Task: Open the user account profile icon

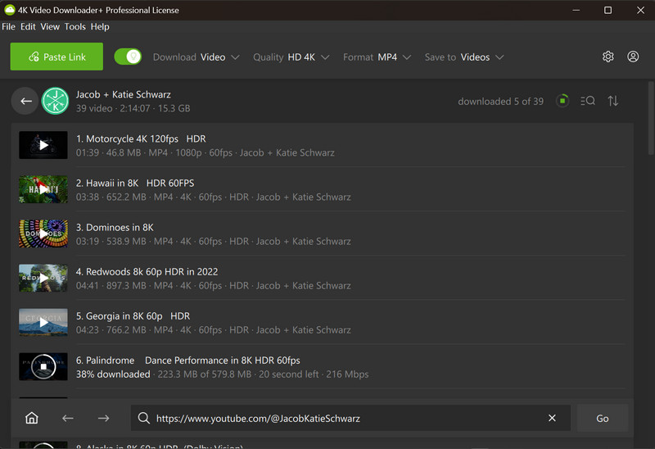Action: click(x=633, y=57)
